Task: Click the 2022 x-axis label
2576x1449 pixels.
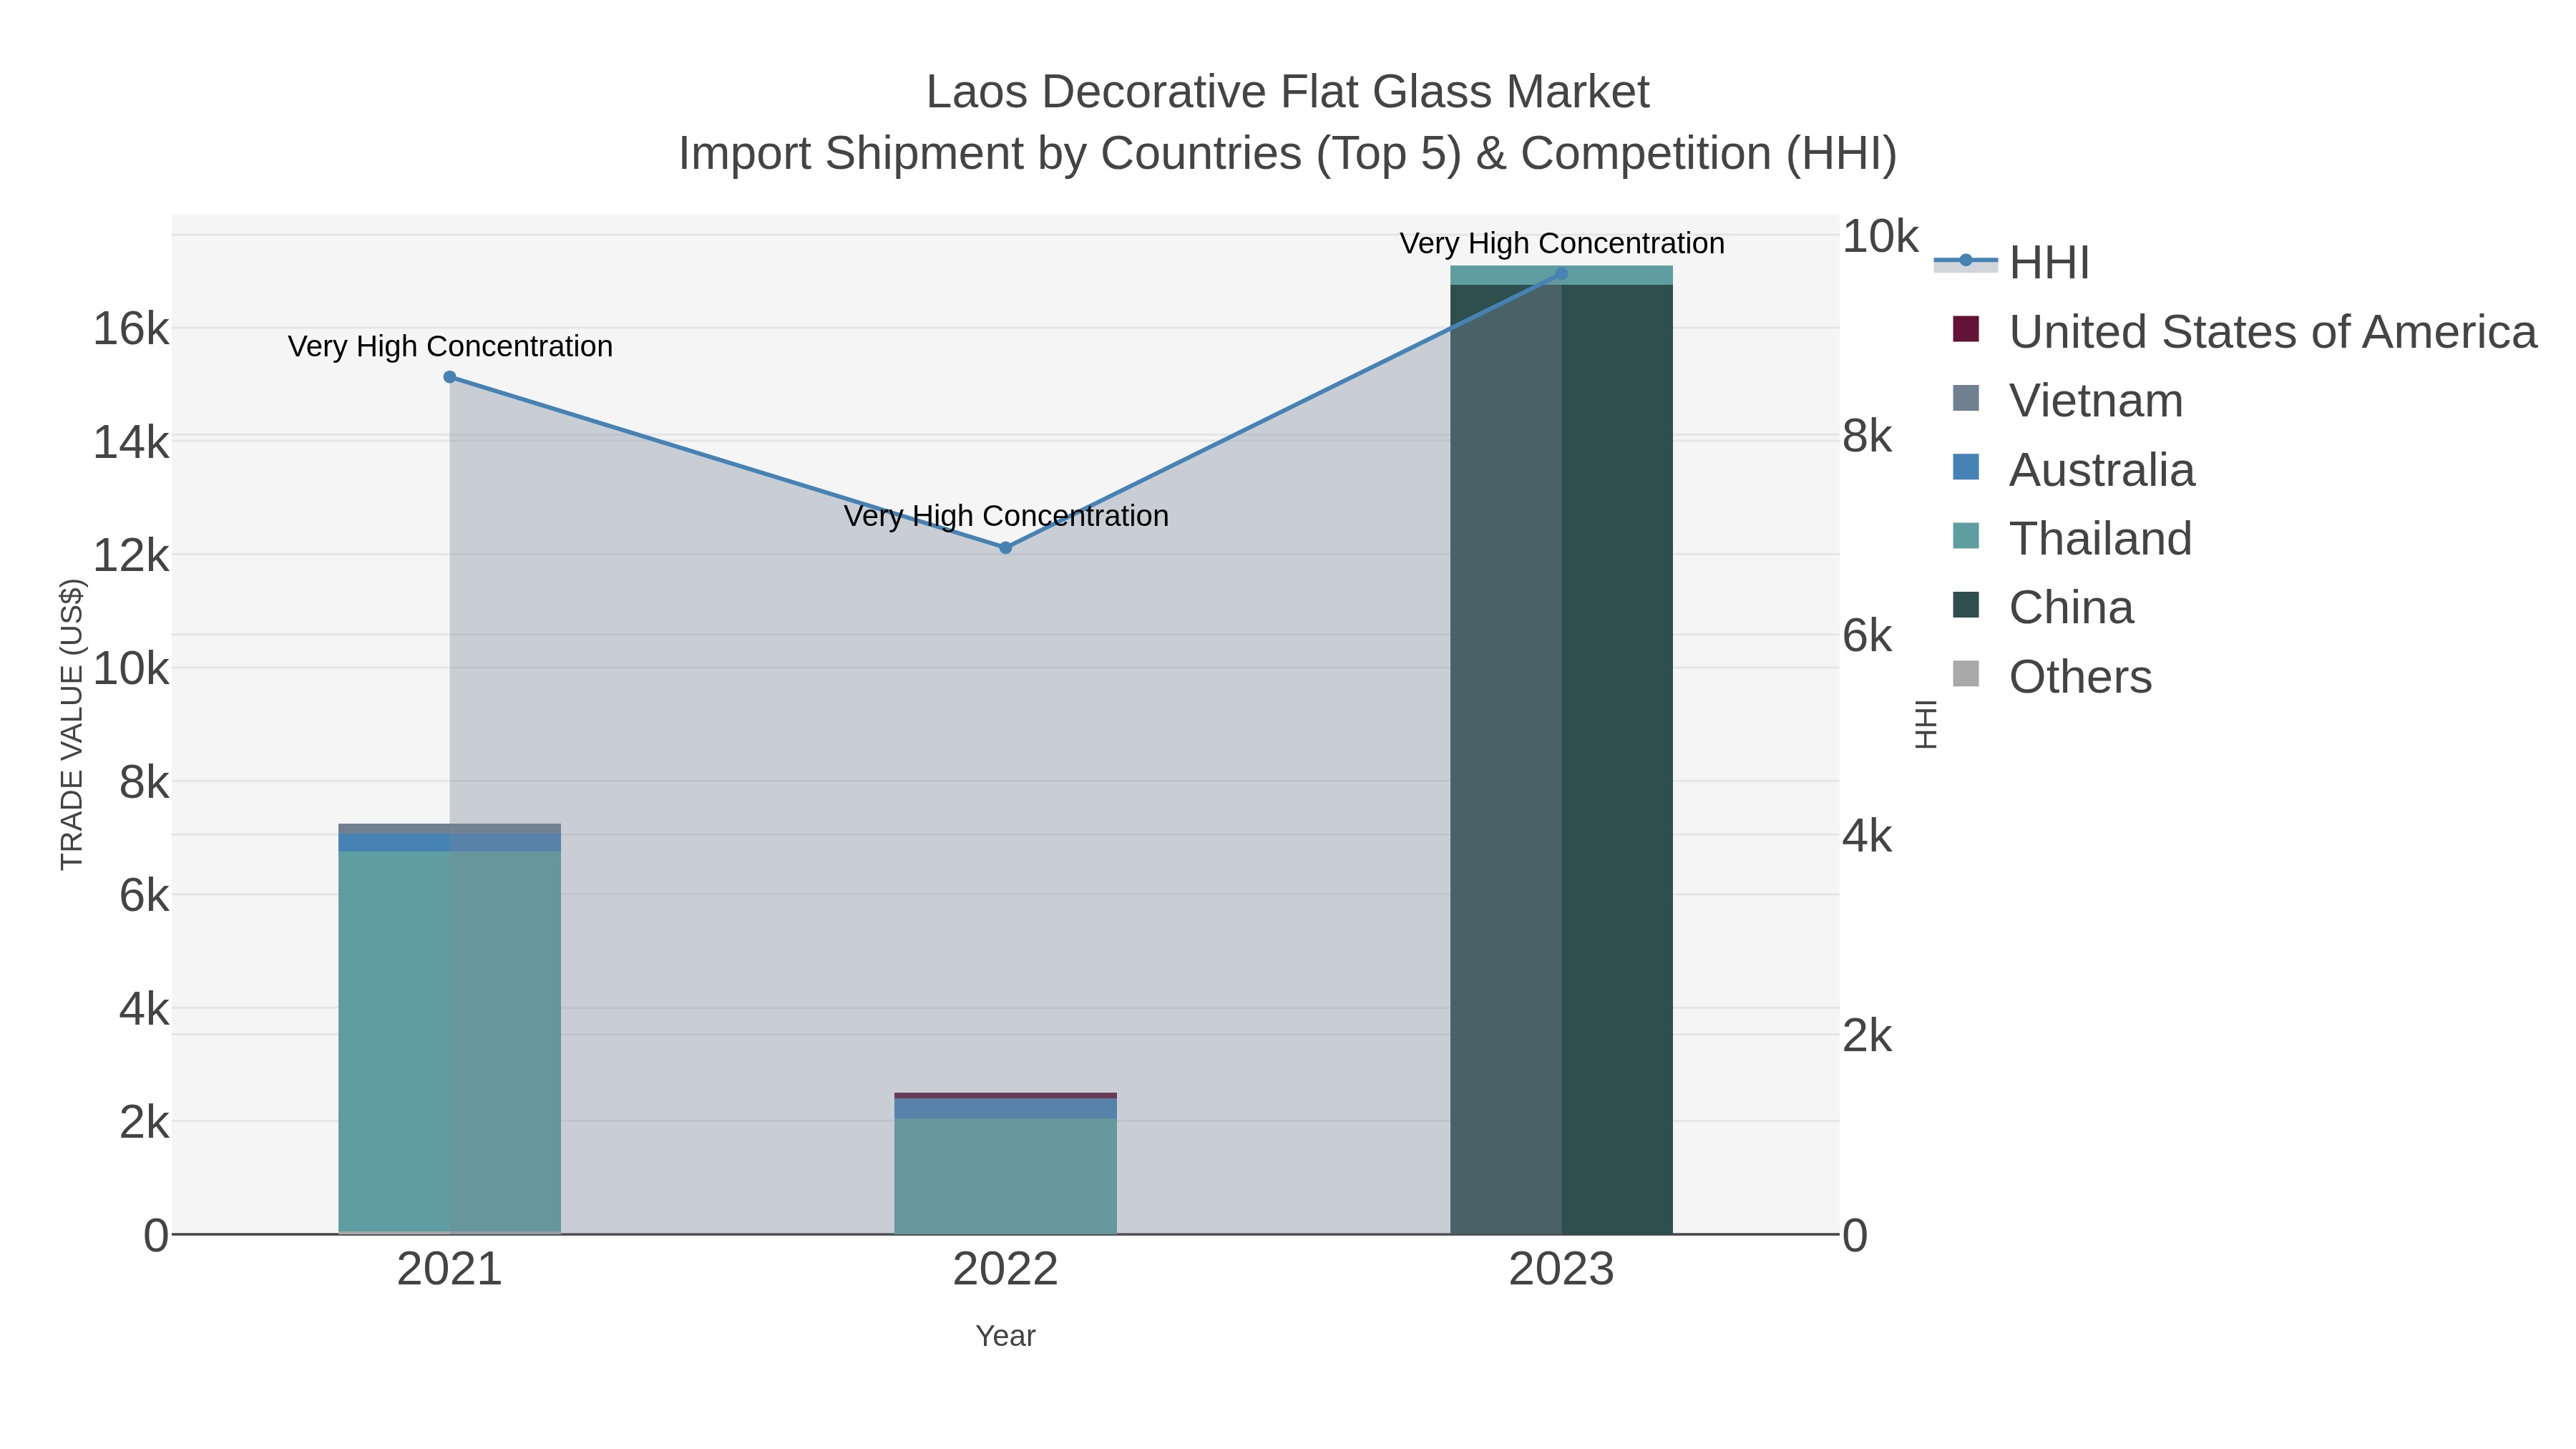Action: (1006, 1270)
